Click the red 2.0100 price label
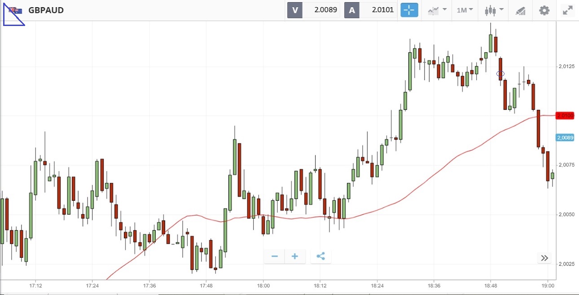 565,116
